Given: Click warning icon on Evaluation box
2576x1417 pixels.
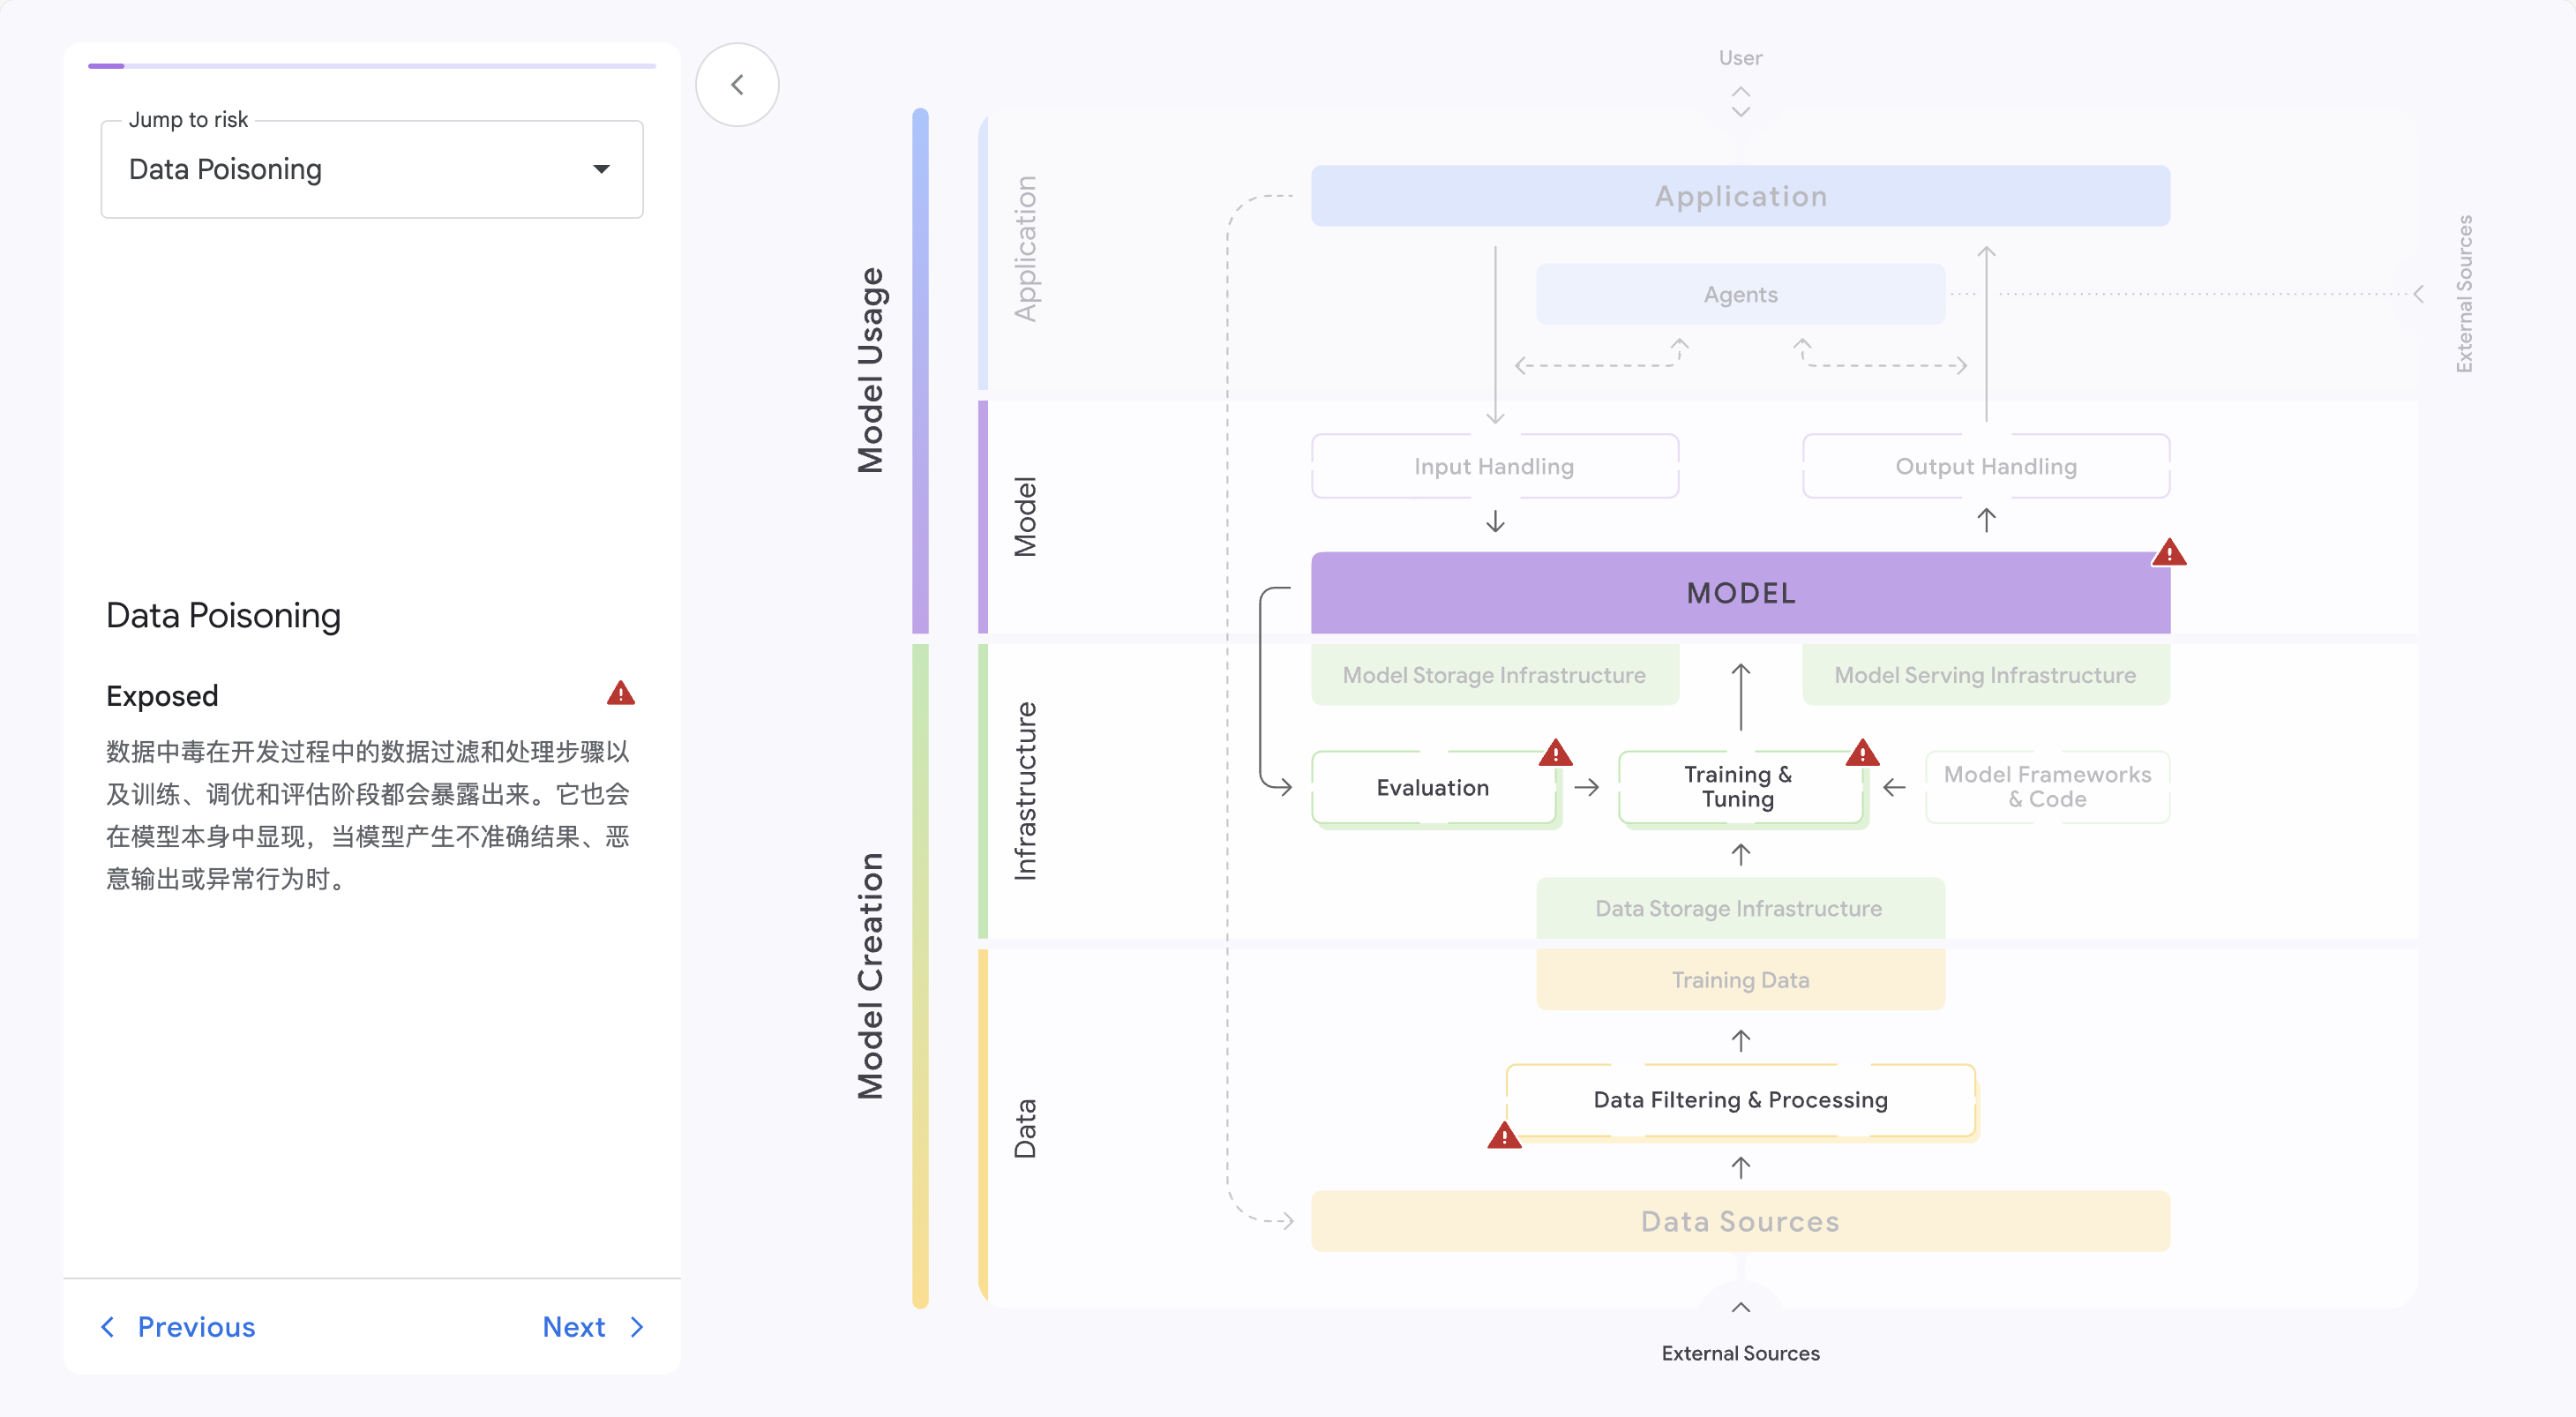Looking at the screenshot, I should point(1555,753).
